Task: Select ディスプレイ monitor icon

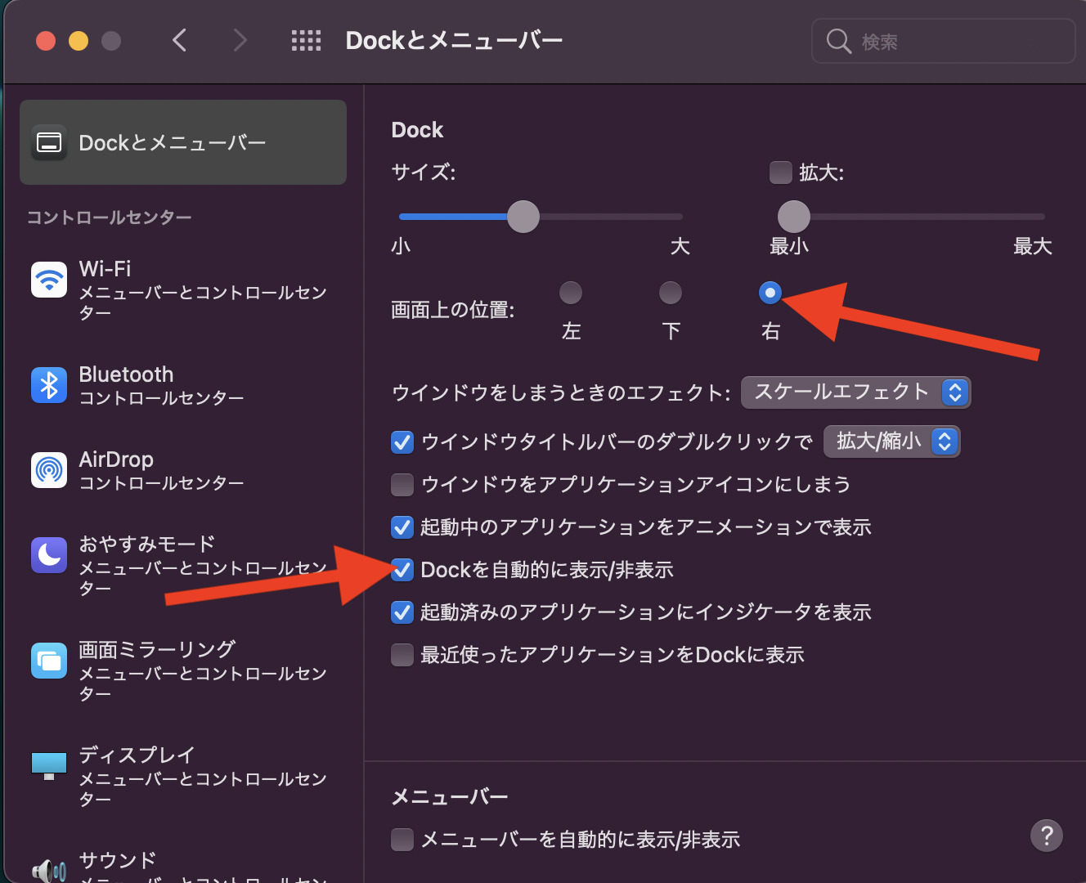Action: [49, 765]
